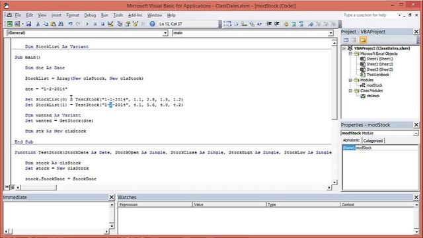
Task: Open Help via blue question icon
Action: [153, 24]
